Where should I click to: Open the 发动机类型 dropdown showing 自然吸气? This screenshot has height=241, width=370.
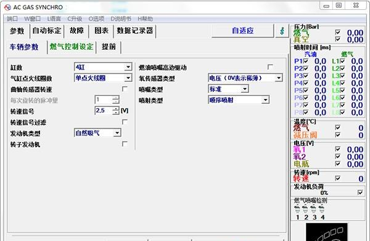click(97, 133)
